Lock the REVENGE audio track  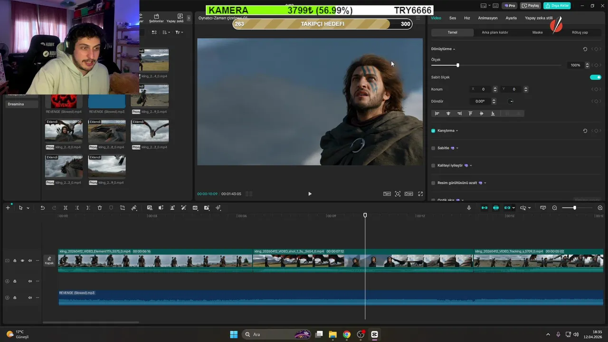pyautogui.click(x=15, y=298)
